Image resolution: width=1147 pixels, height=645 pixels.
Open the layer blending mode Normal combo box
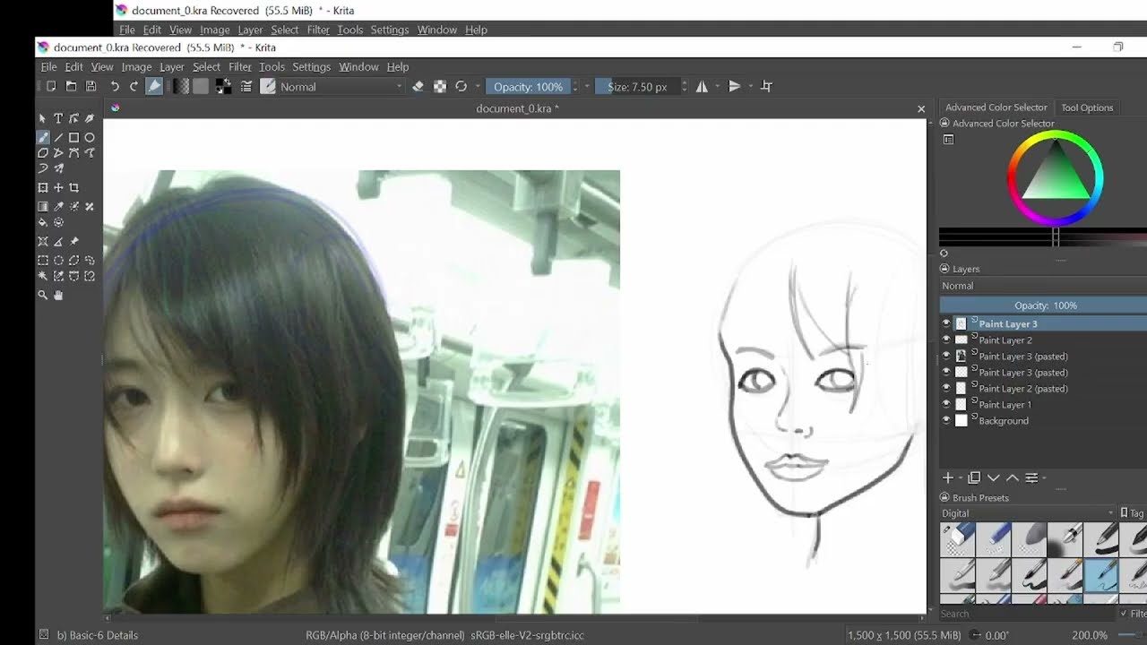coord(1043,286)
